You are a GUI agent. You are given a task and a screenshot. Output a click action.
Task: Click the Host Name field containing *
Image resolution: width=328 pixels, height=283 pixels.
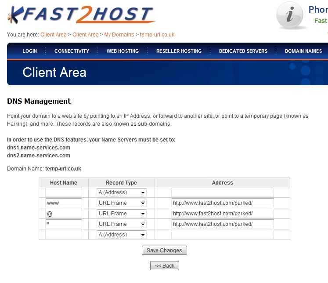coord(64,224)
